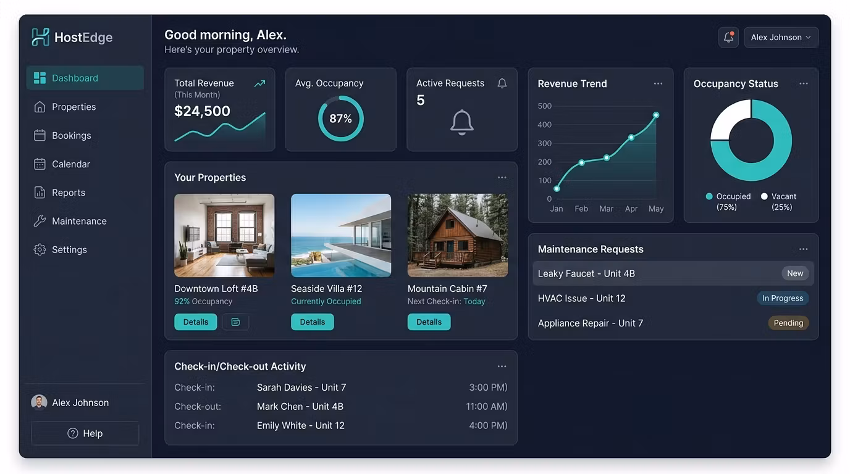850x474 pixels.
Task: Click the Total Revenue trend arrow icon
Action: pos(259,83)
